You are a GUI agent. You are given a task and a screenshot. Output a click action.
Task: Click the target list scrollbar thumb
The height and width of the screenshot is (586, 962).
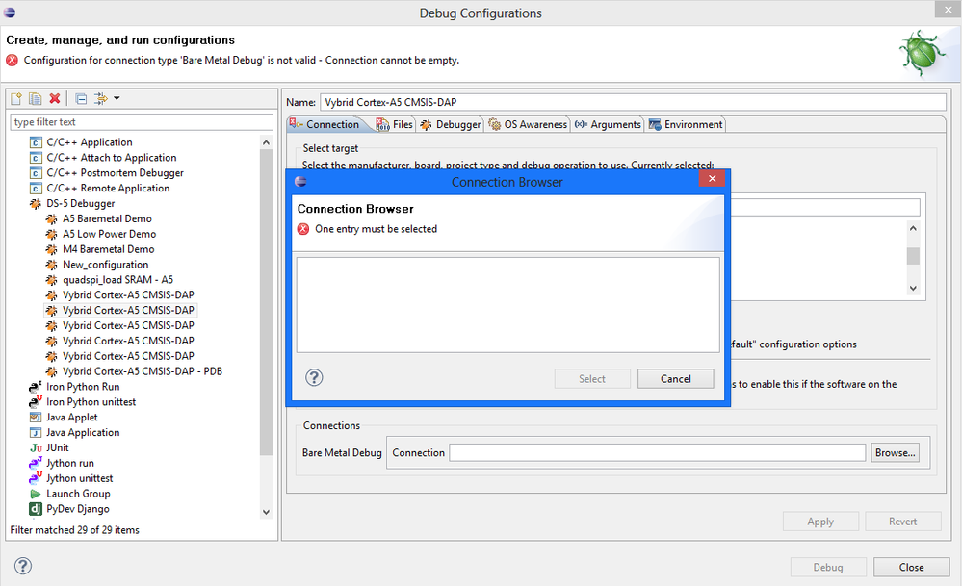pyautogui.click(x=913, y=256)
